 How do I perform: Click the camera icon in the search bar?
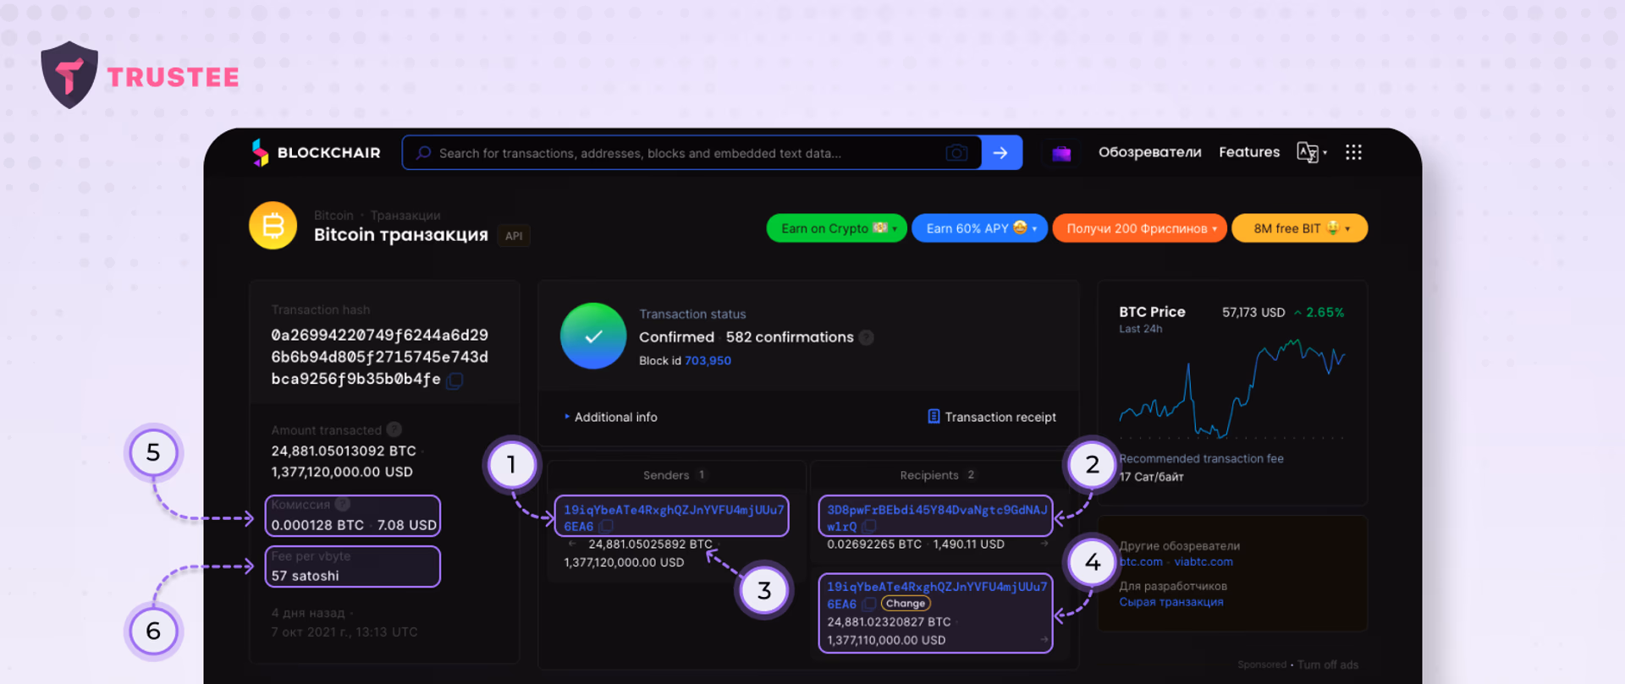[956, 153]
